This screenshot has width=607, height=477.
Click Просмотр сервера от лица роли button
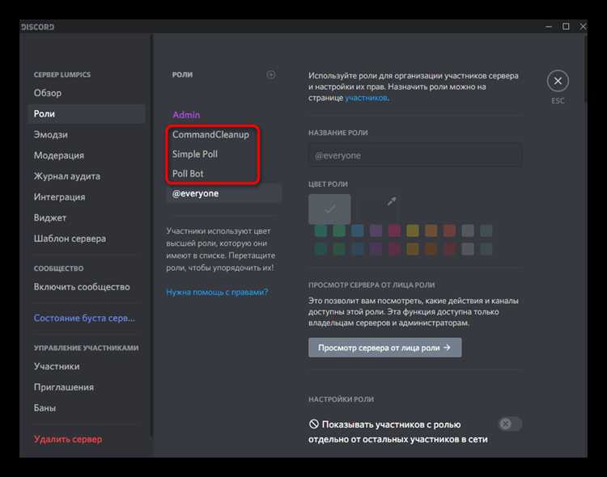(384, 348)
